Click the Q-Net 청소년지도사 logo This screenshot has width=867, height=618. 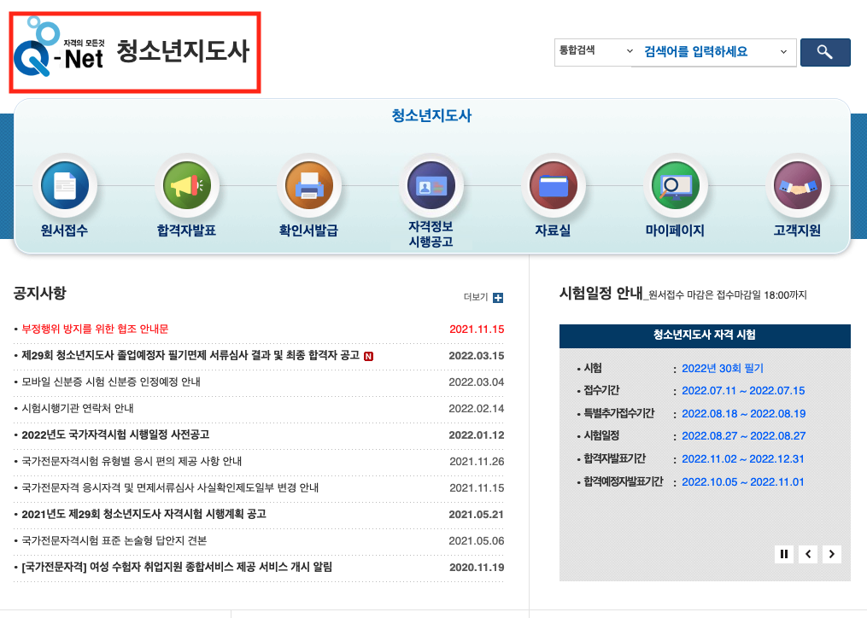click(x=134, y=50)
